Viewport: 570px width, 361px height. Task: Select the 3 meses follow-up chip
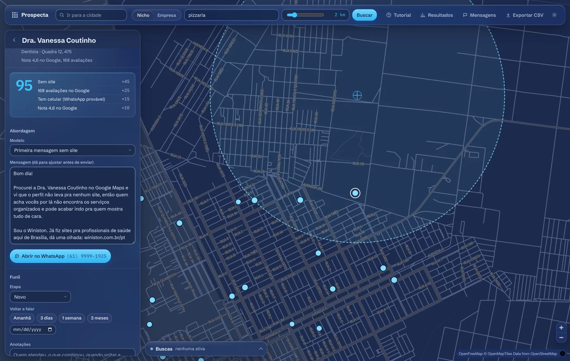tap(99, 318)
